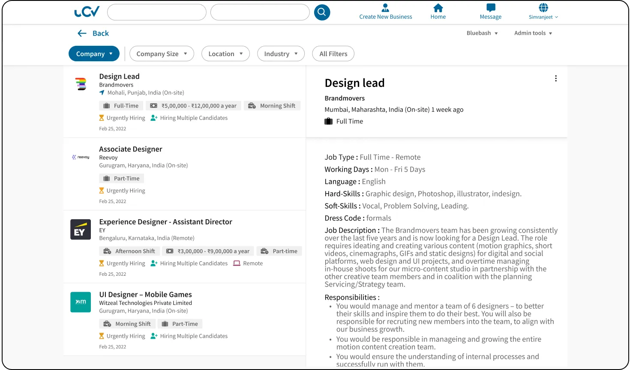630x370 pixels.
Task: Click the EY company logo
Action: coord(81,230)
